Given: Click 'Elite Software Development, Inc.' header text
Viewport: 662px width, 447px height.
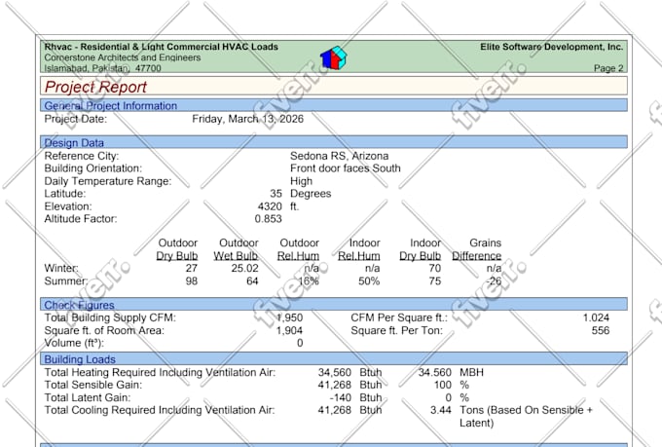Looking at the screenshot, I should [x=552, y=47].
